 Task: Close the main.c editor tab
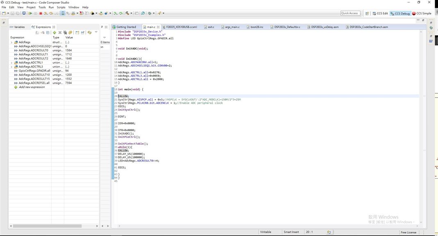coord(158,27)
